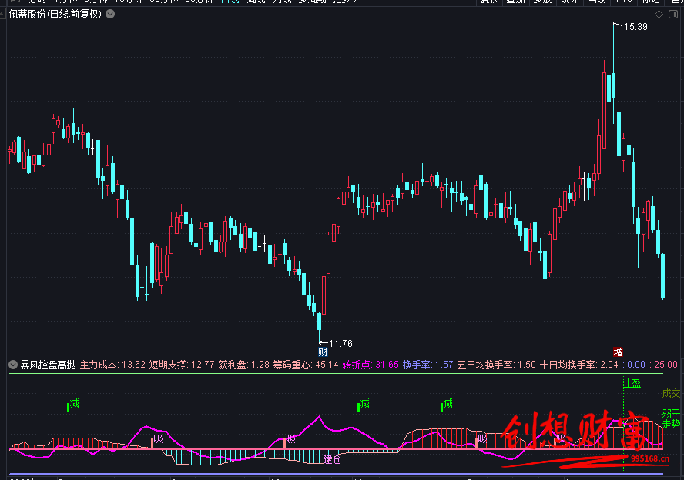Click the red 增 marker icon

coord(618,352)
